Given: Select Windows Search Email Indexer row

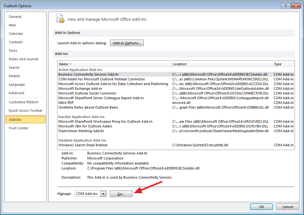Looking at the screenshot, I should (x=176, y=145).
